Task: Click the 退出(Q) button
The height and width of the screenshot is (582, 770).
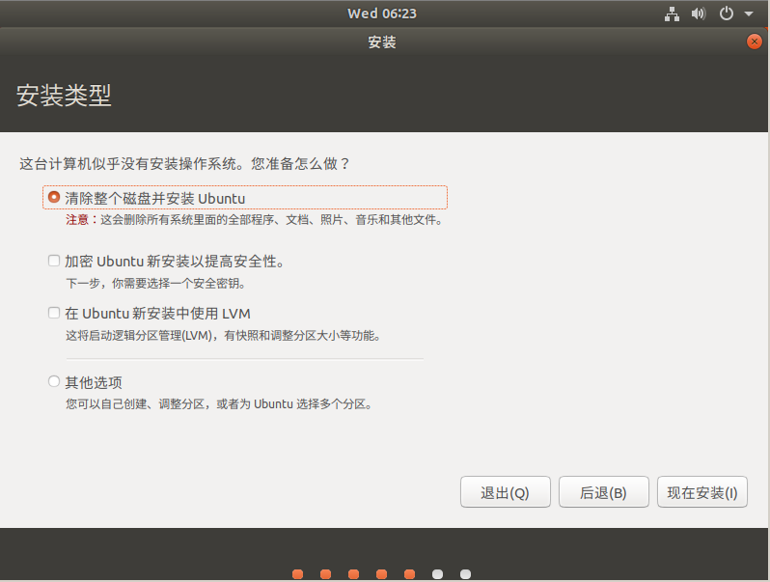Action: point(506,491)
